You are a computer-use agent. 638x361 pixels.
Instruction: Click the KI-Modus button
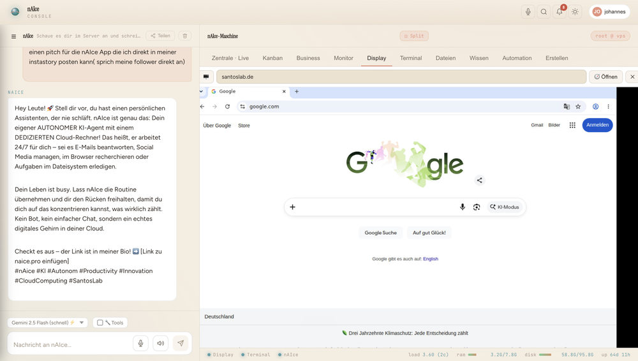[505, 207]
